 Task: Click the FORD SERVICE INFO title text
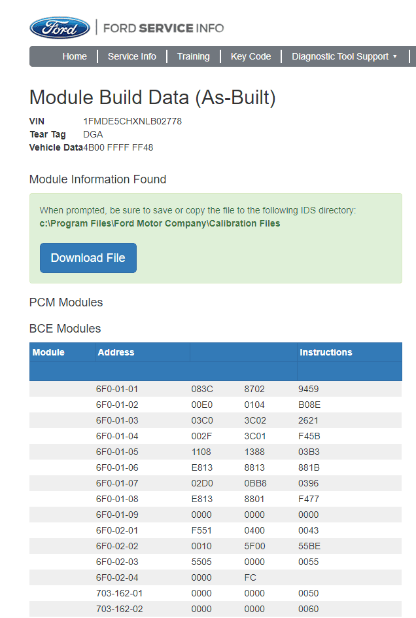tap(164, 28)
